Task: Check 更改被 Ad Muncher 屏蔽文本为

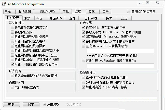Action: coord(83,60)
